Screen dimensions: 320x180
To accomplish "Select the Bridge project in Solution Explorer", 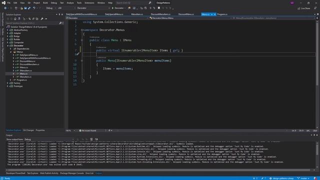I will click(16, 36).
